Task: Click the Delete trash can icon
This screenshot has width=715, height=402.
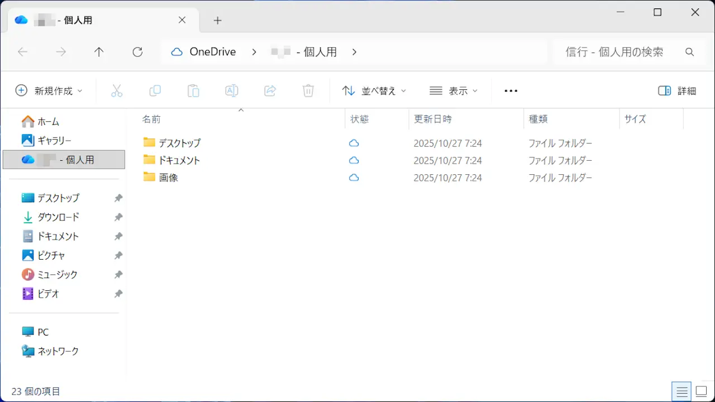Action: [308, 90]
